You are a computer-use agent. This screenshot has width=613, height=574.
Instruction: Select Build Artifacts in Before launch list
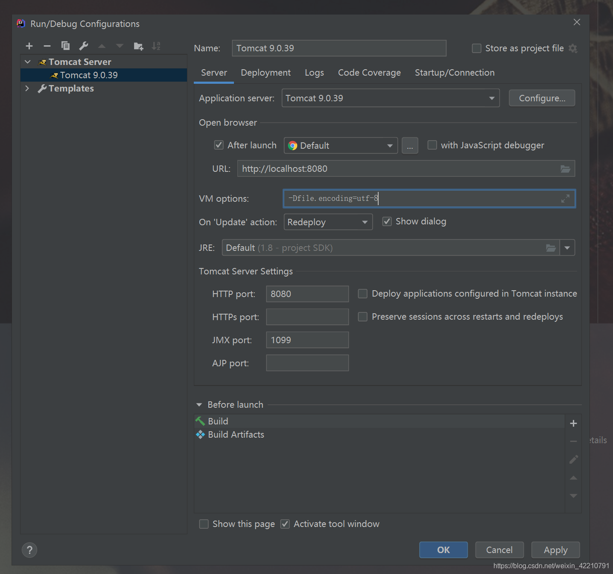pos(379,435)
